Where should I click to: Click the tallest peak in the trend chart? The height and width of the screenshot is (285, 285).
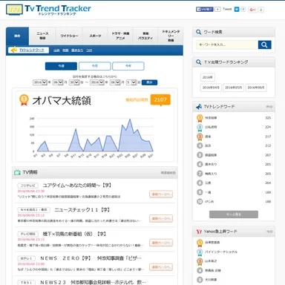(130, 119)
